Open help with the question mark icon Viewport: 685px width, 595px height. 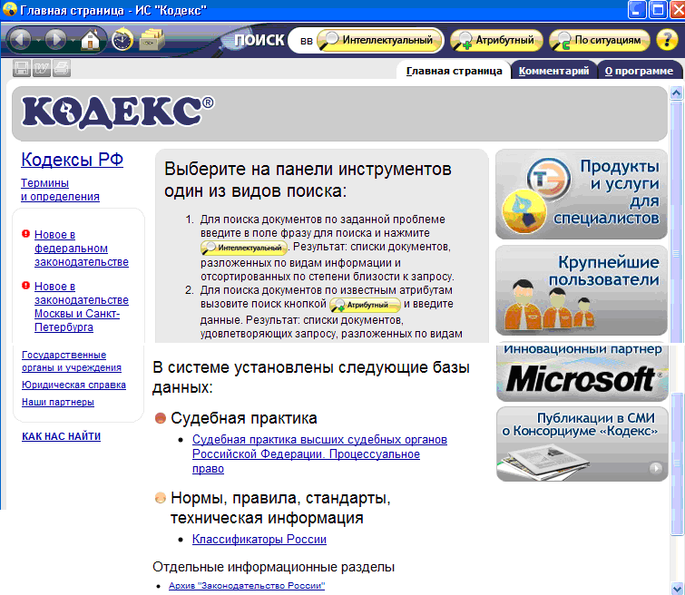point(667,40)
